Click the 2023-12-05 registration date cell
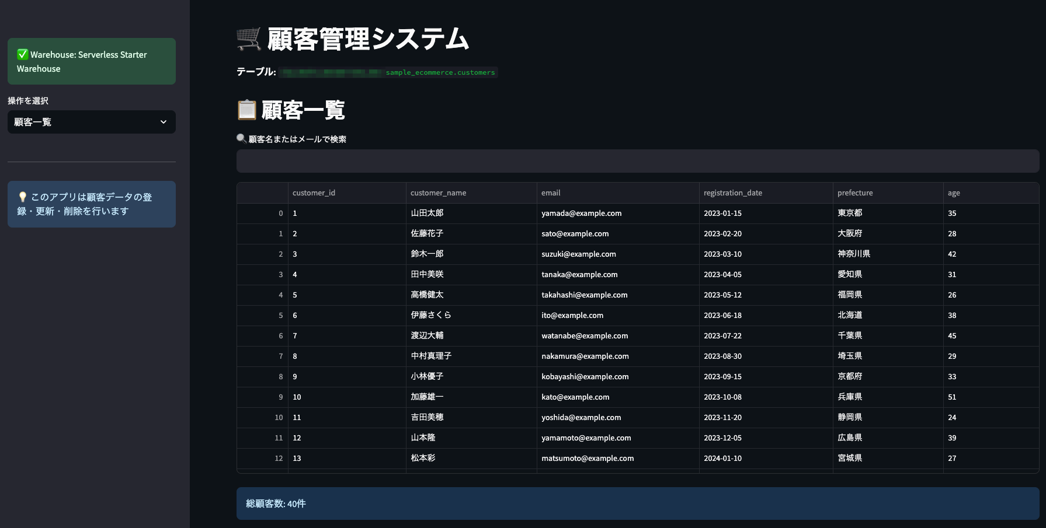This screenshot has height=528, width=1046. (x=766, y=438)
